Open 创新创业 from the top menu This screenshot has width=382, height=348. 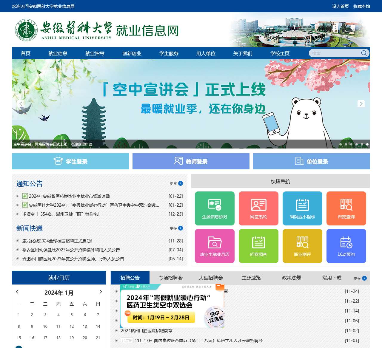[x=132, y=54]
